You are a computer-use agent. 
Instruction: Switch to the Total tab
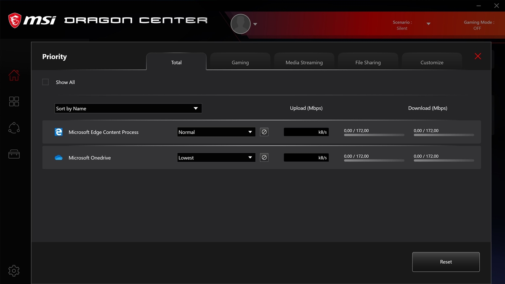[x=176, y=62]
